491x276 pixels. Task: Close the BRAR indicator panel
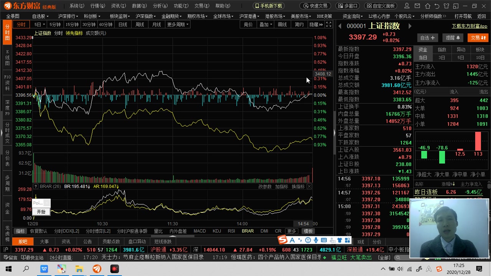(x=309, y=187)
